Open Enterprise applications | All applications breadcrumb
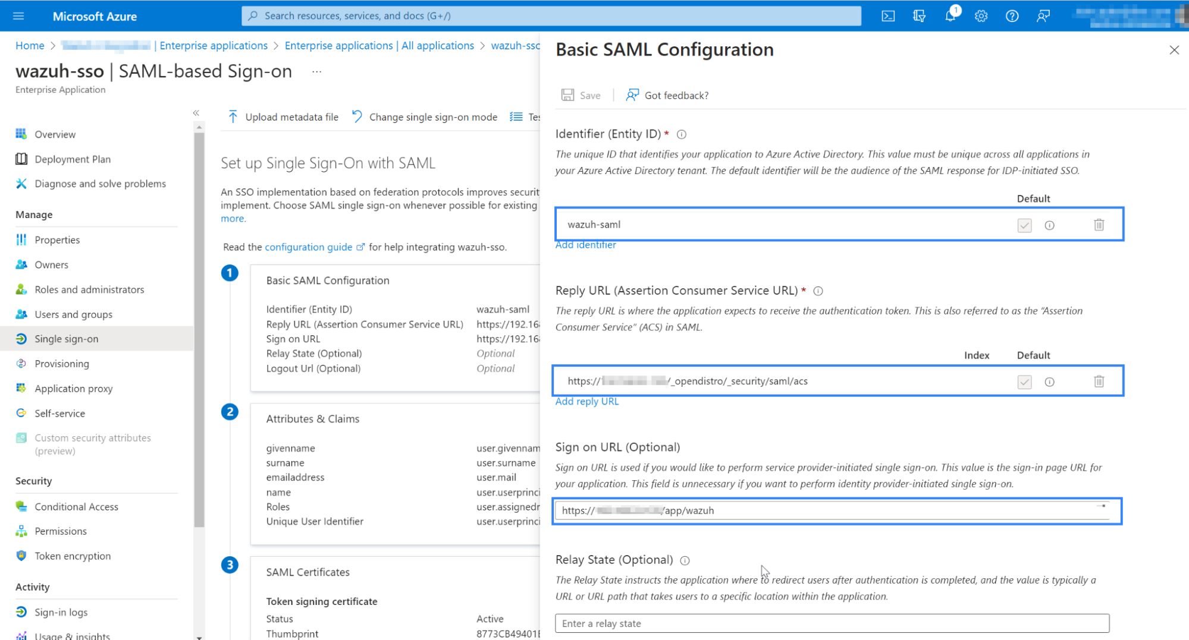This screenshot has height=640, width=1189. (x=379, y=46)
